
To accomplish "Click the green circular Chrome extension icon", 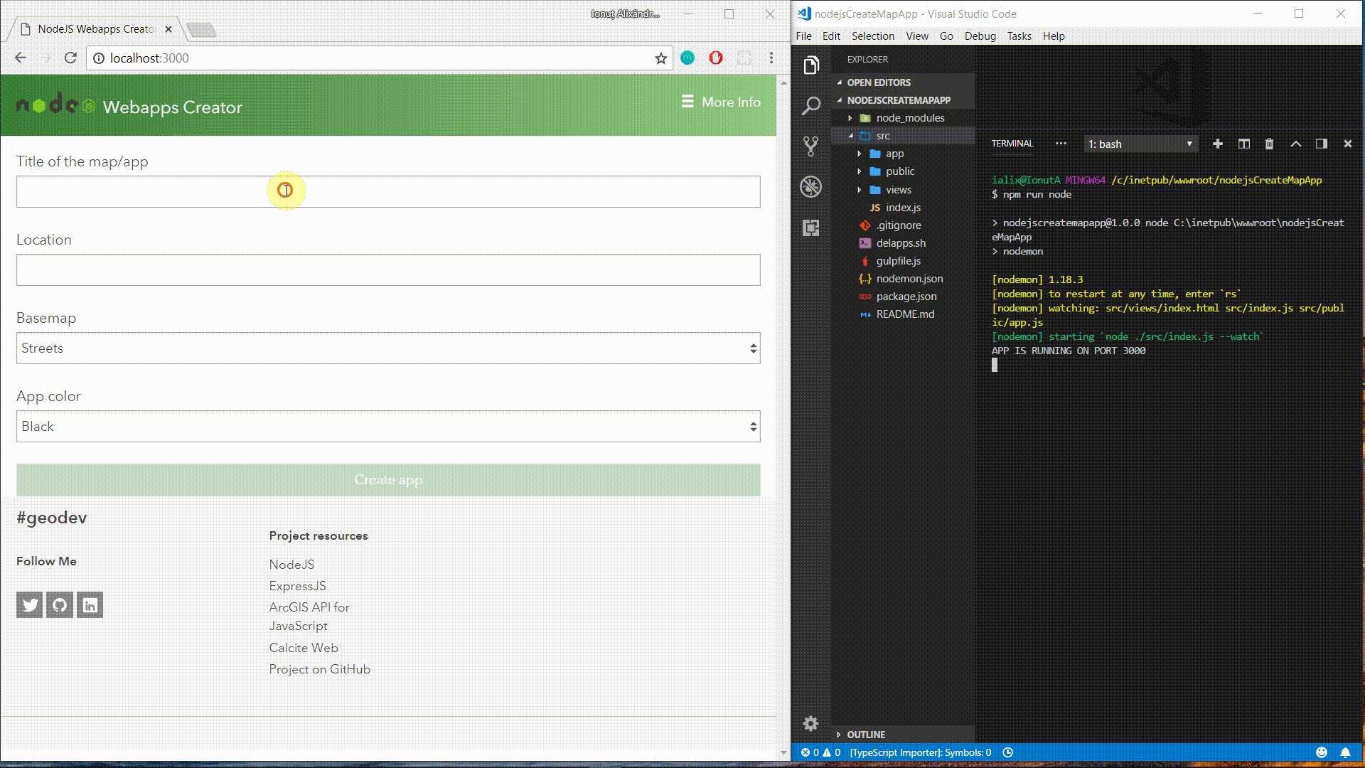I will [687, 58].
